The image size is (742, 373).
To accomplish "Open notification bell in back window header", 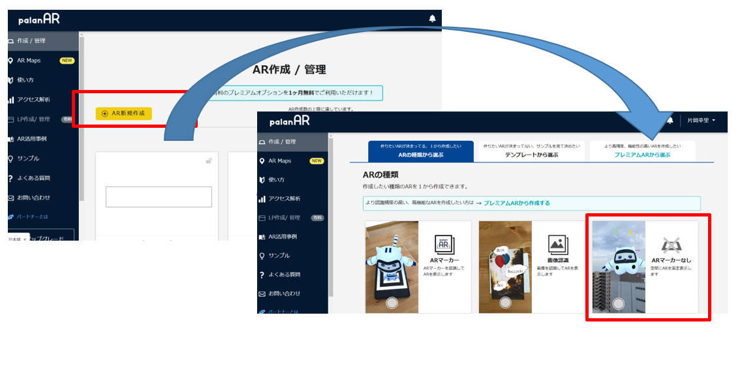I will tap(432, 18).
